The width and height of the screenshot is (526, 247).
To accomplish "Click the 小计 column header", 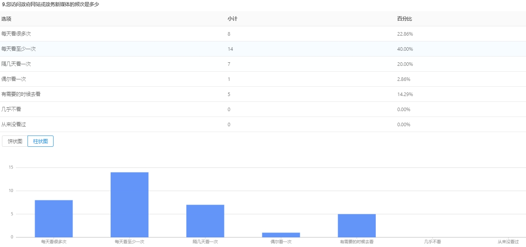I will 232,19.
